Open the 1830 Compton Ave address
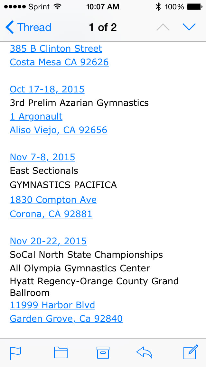 pos(53,200)
